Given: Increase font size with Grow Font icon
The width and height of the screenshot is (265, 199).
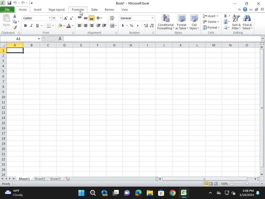Looking at the screenshot, I should coord(65,18).
